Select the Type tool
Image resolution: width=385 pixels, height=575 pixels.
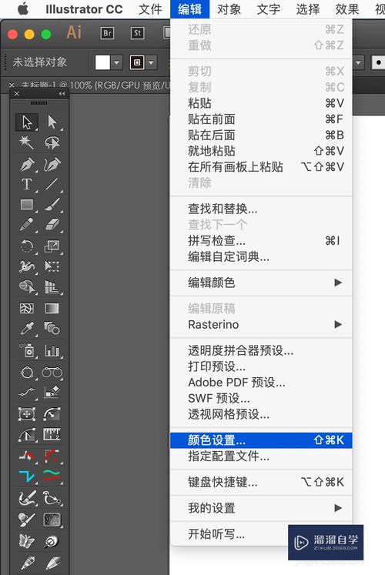[27, 184]
